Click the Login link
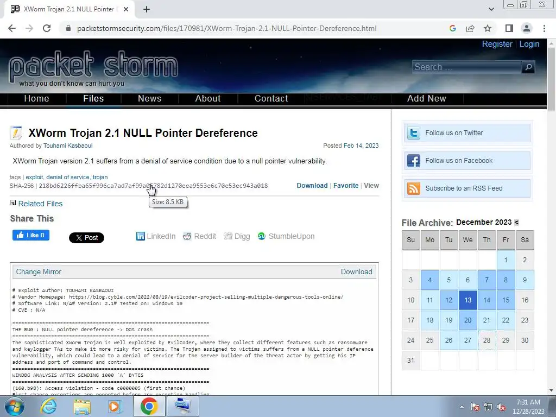Image resolution: width=556 pixels, height=417 pixels. tap(529, 44)
